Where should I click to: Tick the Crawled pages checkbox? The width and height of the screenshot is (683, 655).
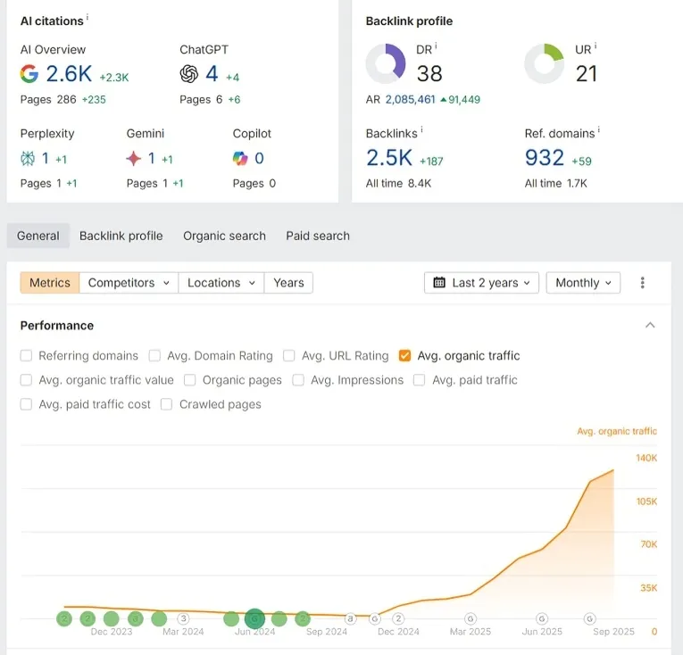(167, 404)
